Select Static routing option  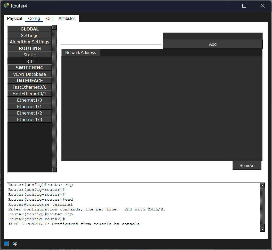point(29,55)
